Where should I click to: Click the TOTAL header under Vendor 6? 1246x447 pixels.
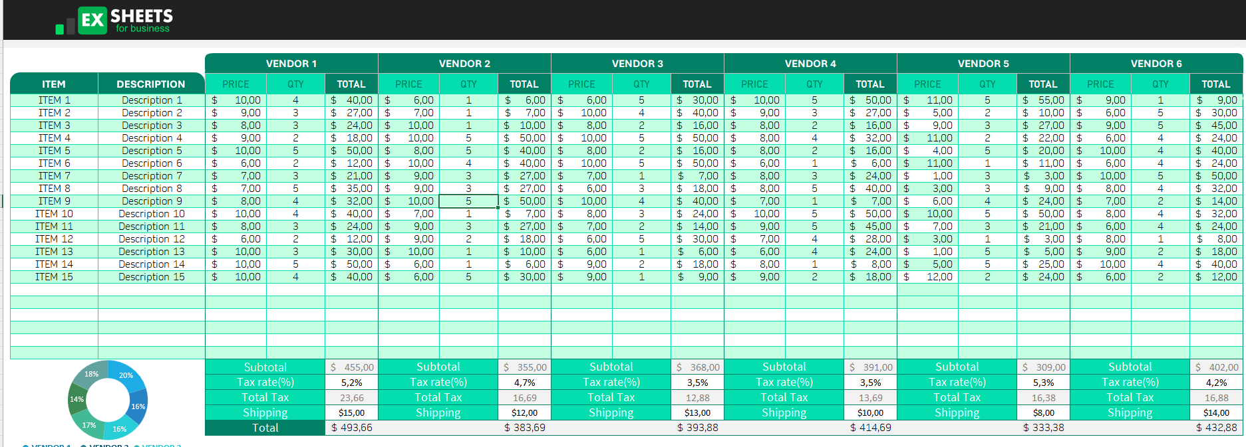pos(1216,84)
